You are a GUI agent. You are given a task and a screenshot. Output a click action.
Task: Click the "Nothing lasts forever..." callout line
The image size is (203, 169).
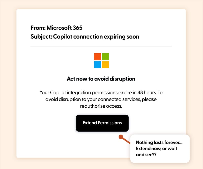(159, 142)
